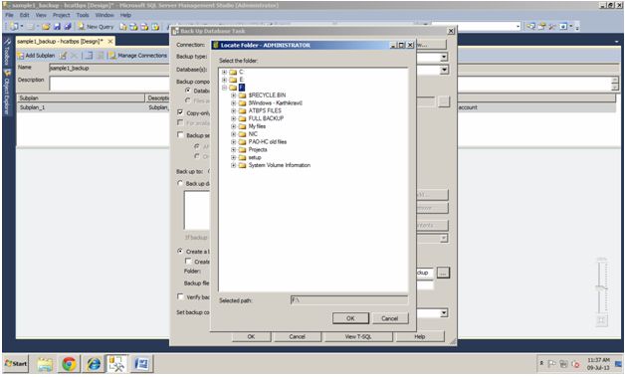Screen dimensions: 625x377
Task: Open the Object Explorer side panel
Action: [x=7, y=92]
